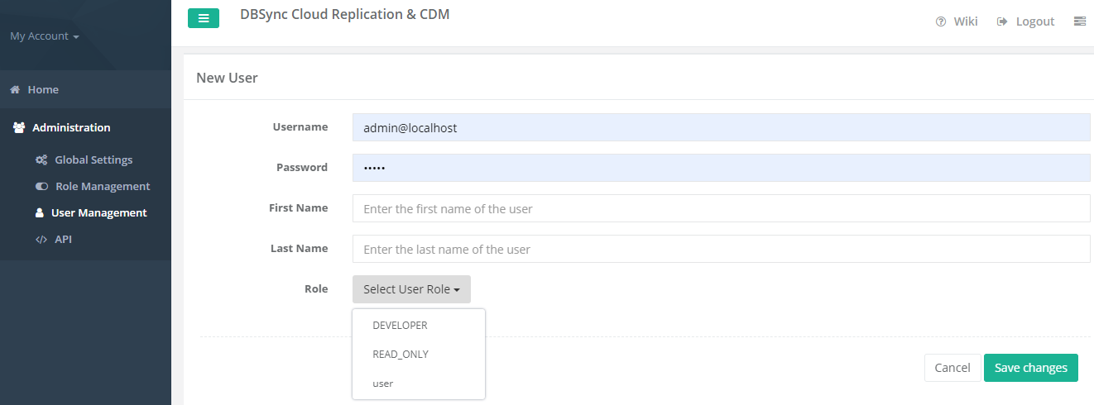Click into the Last Name field
Viewport: 1094px width, 405px height.
(721, 249)
